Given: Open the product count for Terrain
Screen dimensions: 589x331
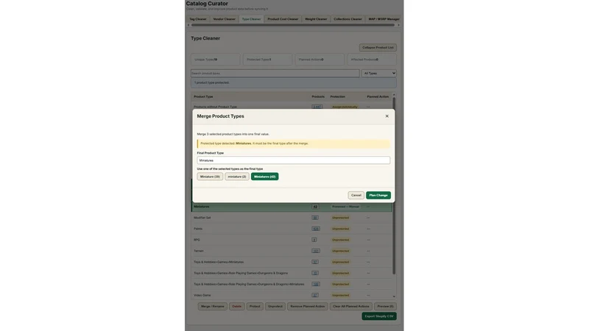Looking at the screenshot, I should (316, 251).
